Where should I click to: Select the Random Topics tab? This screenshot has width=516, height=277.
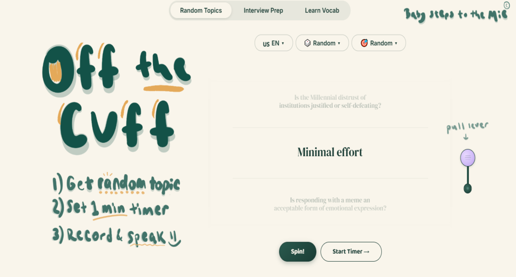[x=201, y=11]
